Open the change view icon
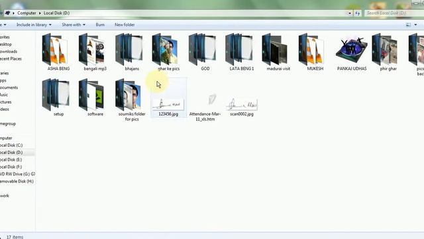 pos(408,25)
